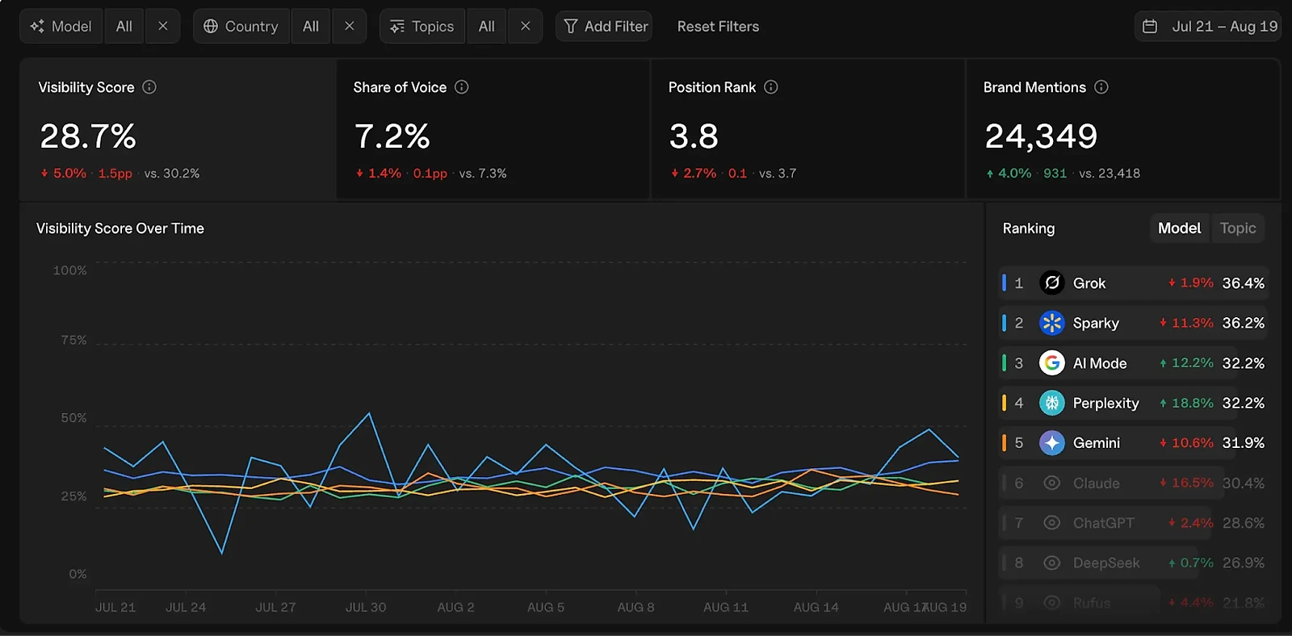Select the Claude row in ranking
The height and width of the screenshot is (636, 1292).
pyautogui.click(x=1133, y=483)
